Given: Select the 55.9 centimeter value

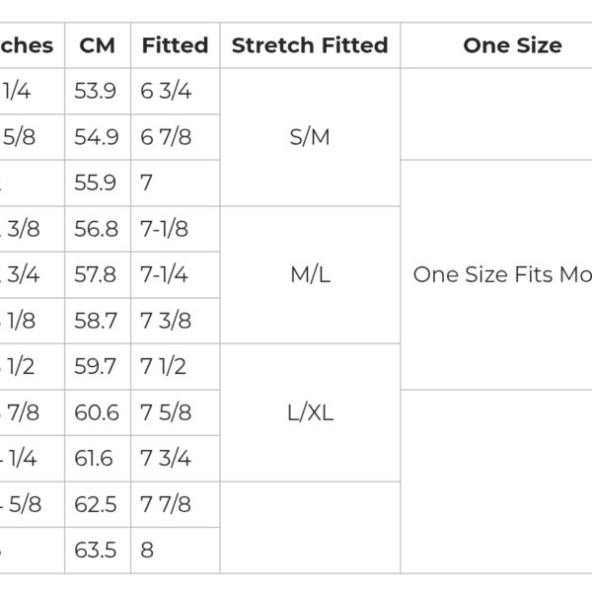Looking at the screenshot, I should 96,183.
